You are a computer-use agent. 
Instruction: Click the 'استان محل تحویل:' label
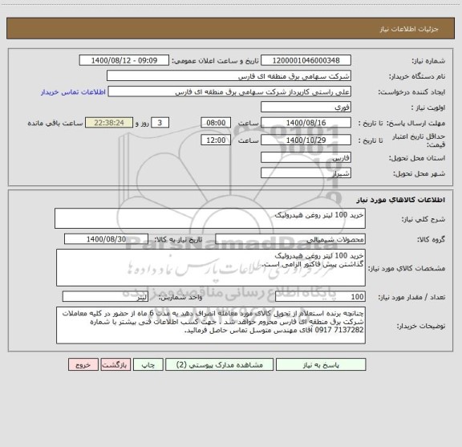(417, 158)
